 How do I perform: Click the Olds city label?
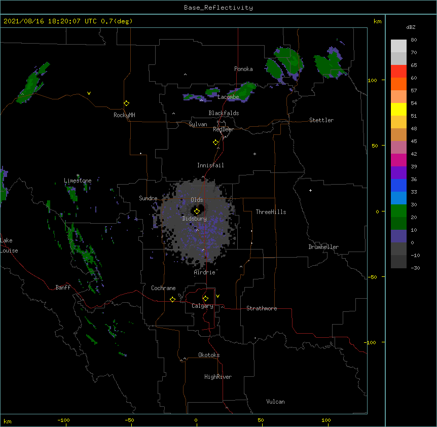tap(197, 200)
